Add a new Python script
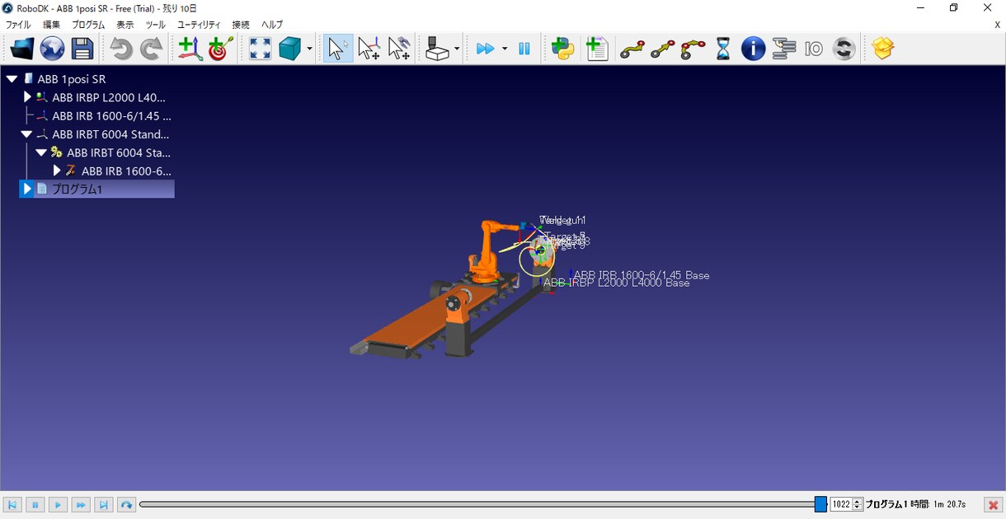The image size is (1006, 519). [563, 49]
